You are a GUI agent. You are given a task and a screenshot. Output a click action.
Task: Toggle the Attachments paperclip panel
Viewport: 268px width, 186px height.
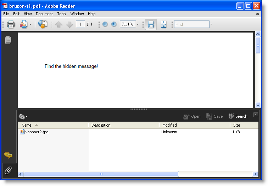8,170
